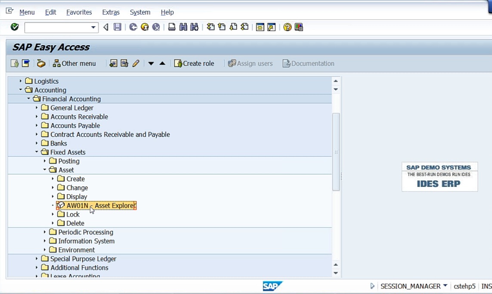The image size is (492, 294).
Task: Click the arrow left of the command field
Action: tap(106, 27)
